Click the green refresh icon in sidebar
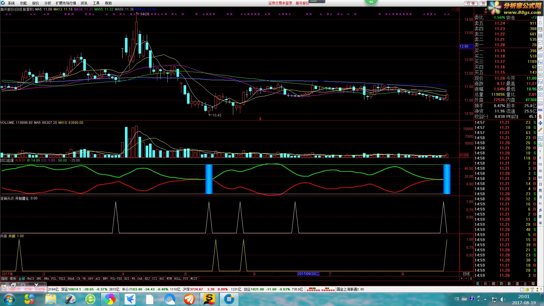544x306 pixels. [540, 145]
